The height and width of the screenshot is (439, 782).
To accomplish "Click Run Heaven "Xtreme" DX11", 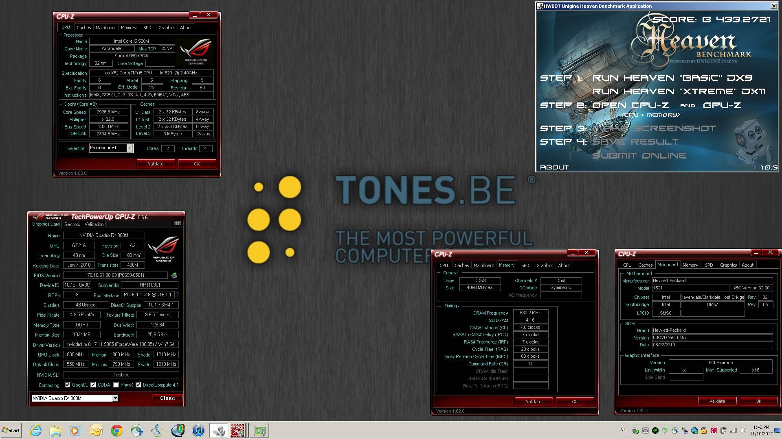I will 679,91.
